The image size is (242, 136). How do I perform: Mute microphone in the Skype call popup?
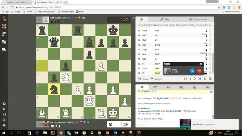192,71
